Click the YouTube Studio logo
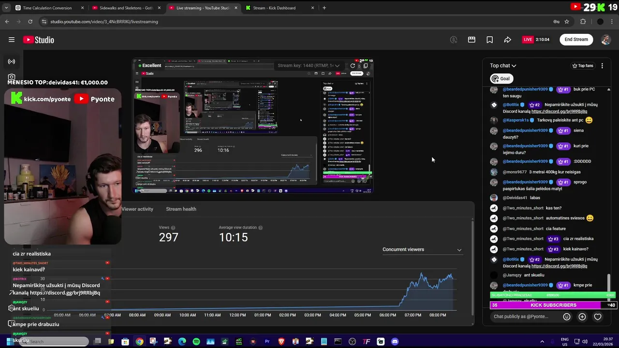This screenshot has width=619, height=348. pyautogui.click(x=38, y=40)
